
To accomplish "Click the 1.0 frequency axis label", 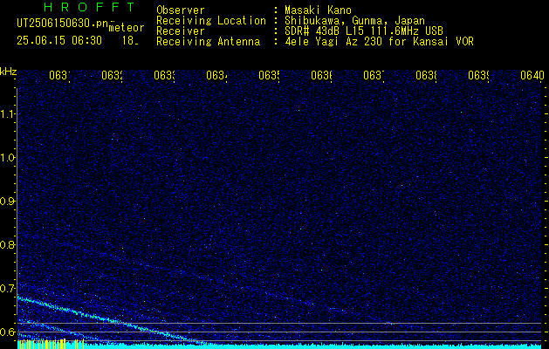I will [x=8, y=158].
